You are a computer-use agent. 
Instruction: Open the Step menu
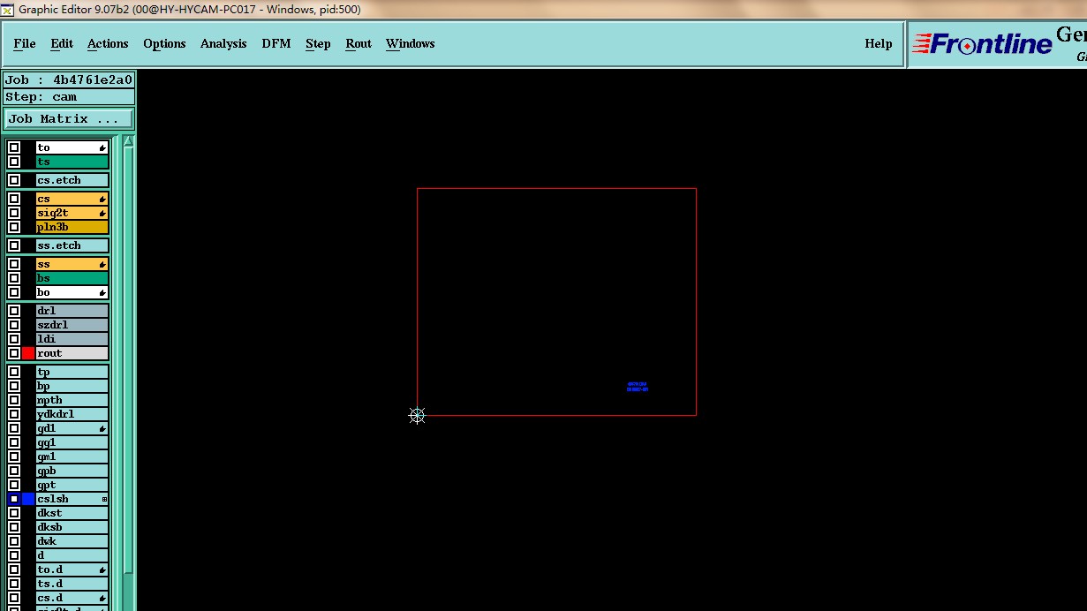click(x=318, y=43)
